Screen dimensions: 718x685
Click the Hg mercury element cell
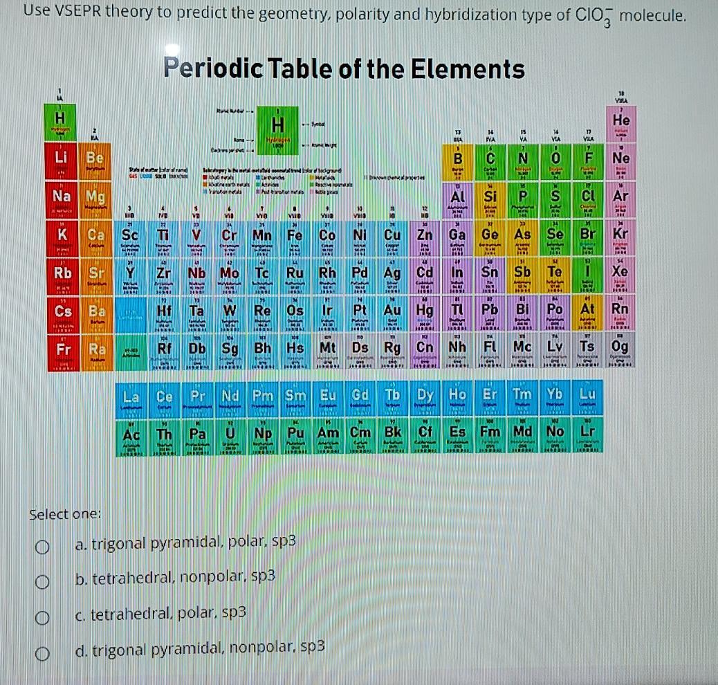[x=425, y=314]
